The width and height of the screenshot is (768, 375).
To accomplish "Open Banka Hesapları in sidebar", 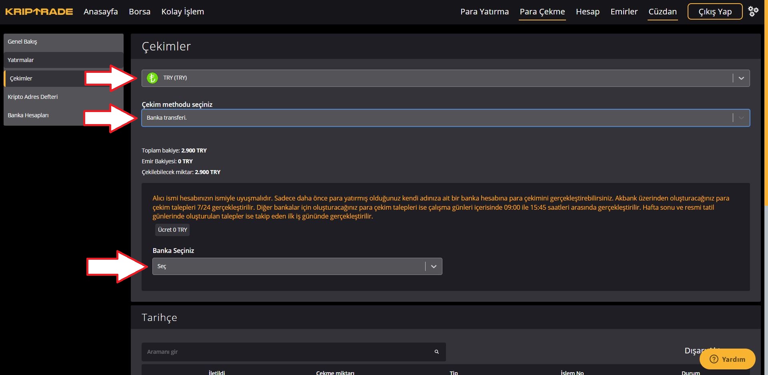I will click(28, 115).
